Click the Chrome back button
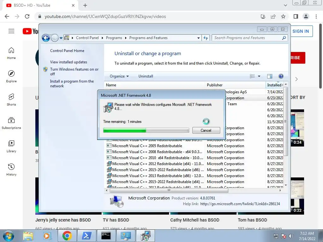Screen dimensions: 323x242 tap(7, 16)
